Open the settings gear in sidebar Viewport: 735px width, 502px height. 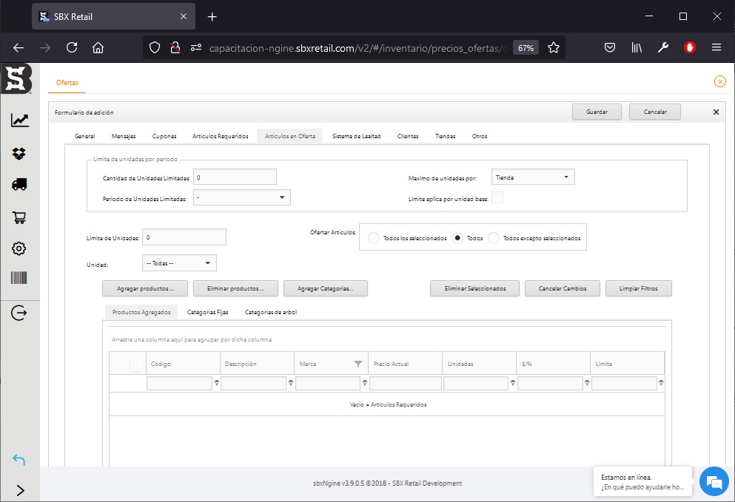(x=20, y=248)
